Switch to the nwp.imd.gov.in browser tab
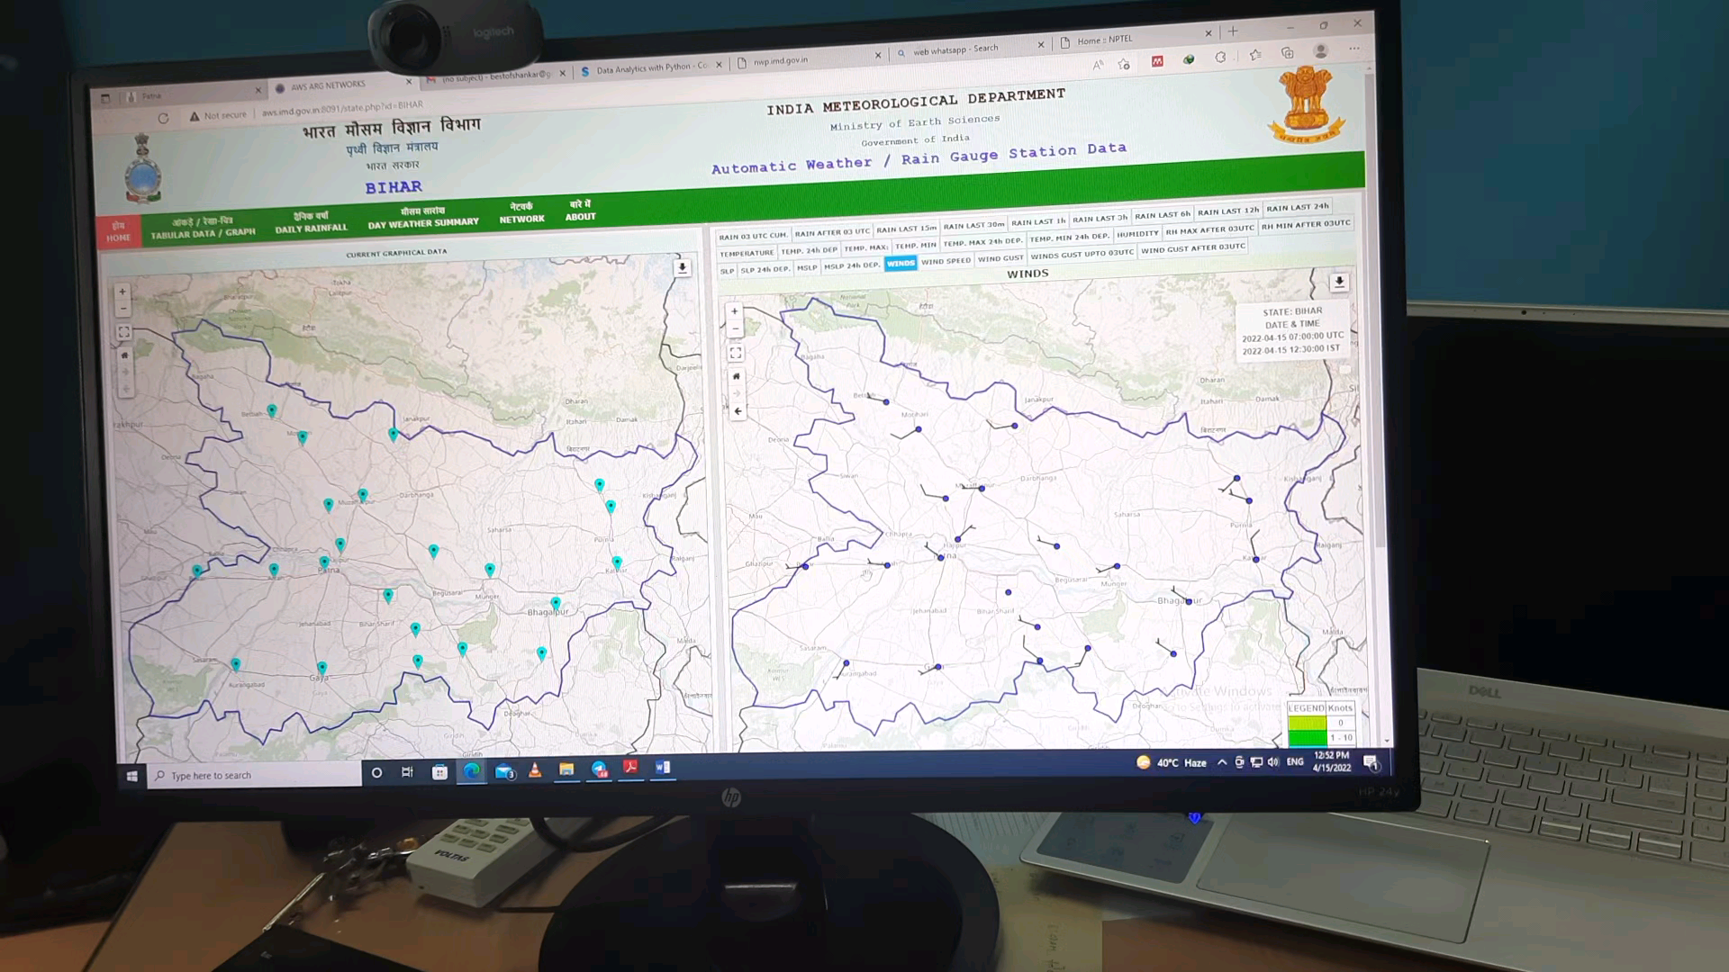Image resolution: width=1729 pixels, height=972 pixels. (x=808, y=58)
